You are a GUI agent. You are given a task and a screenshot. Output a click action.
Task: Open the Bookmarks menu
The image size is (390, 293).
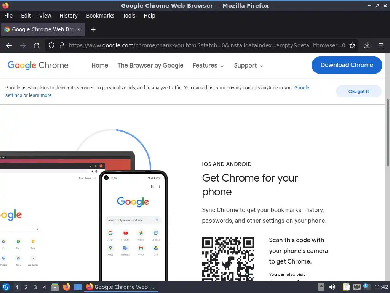point(100,16)
